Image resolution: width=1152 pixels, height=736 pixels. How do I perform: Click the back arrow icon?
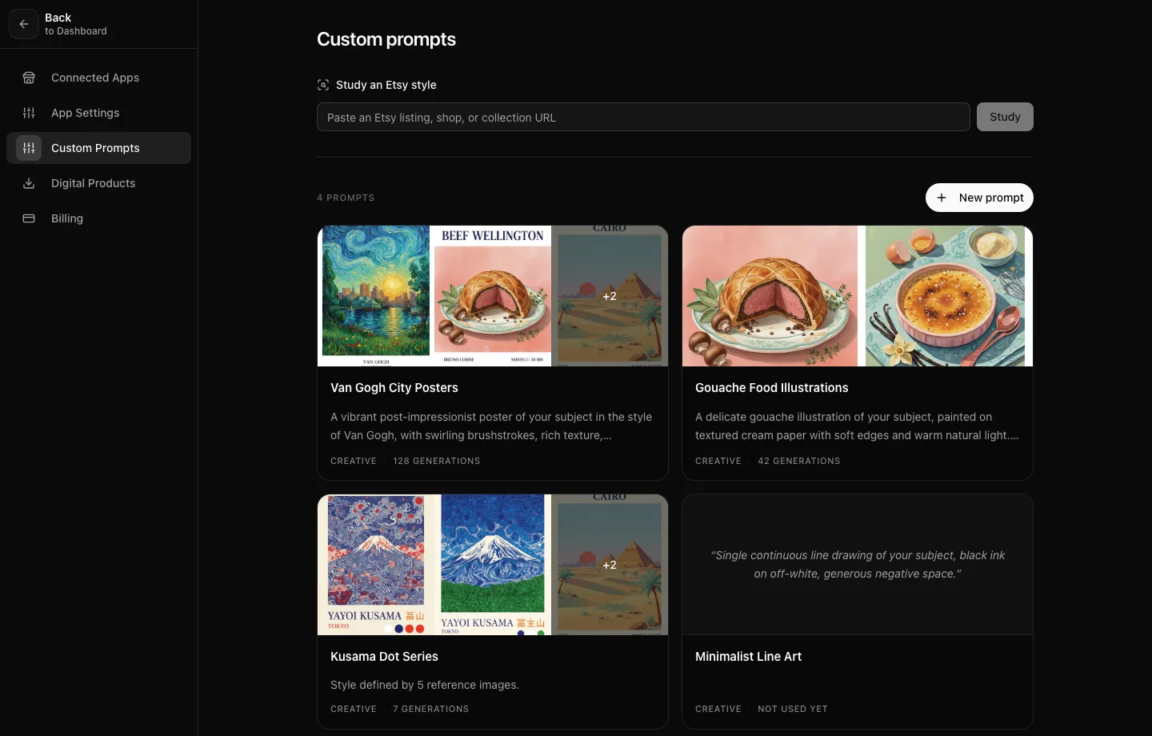pyautogui.click(x=24, y=24)
